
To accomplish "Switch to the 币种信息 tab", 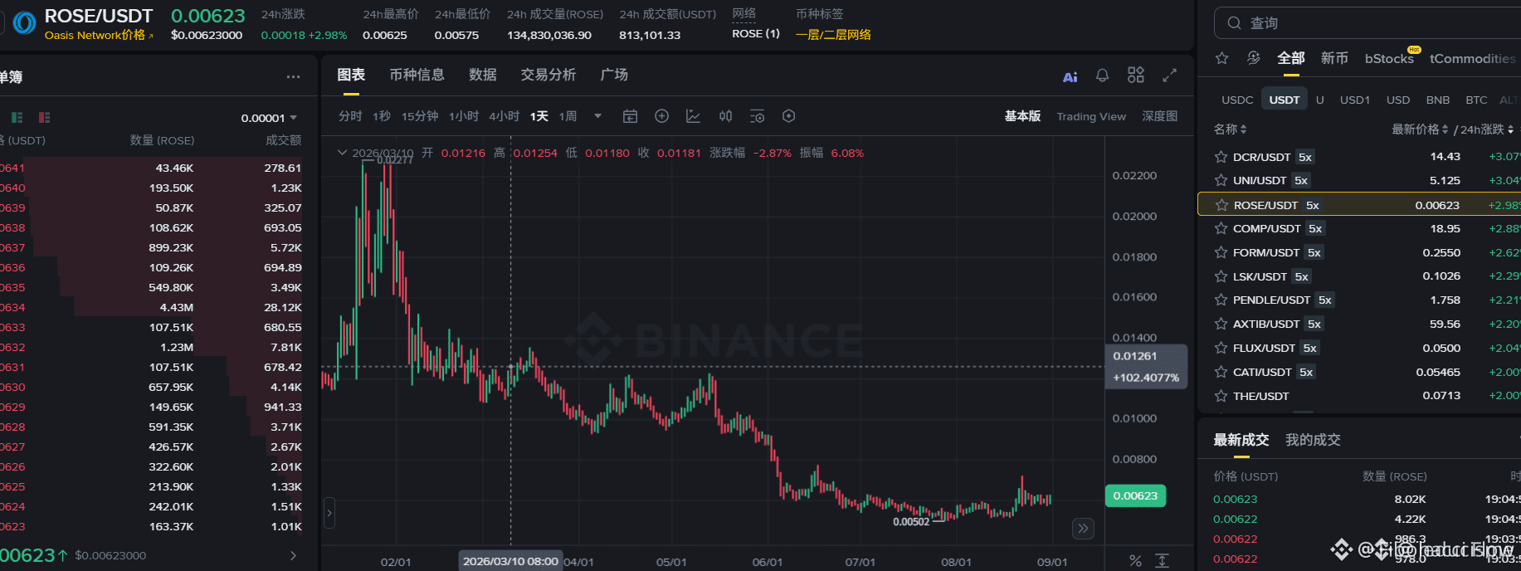I will 417,75.
